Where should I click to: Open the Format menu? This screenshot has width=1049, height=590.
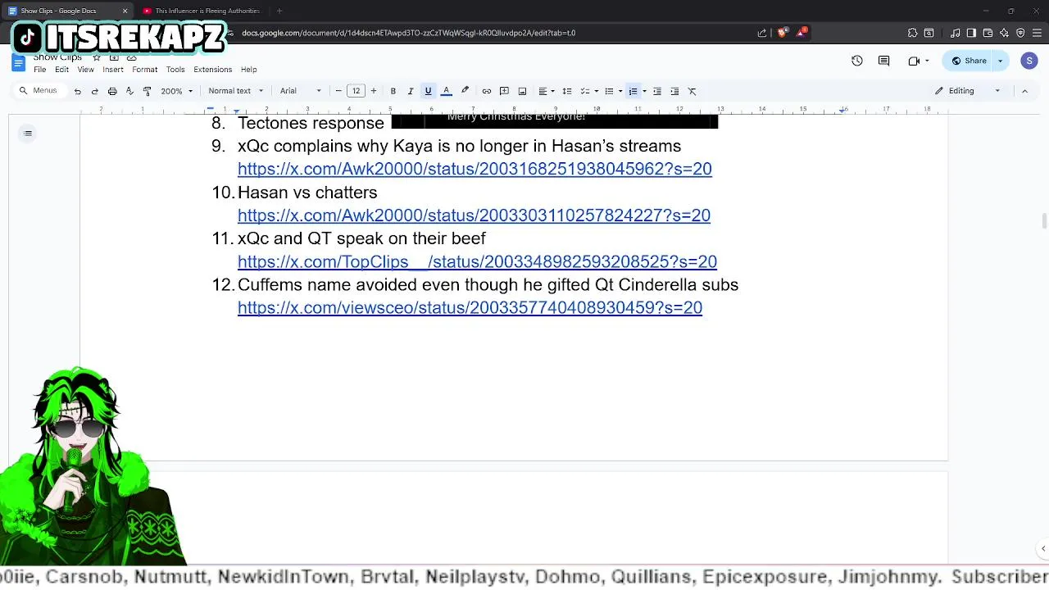tap(145, 70)
